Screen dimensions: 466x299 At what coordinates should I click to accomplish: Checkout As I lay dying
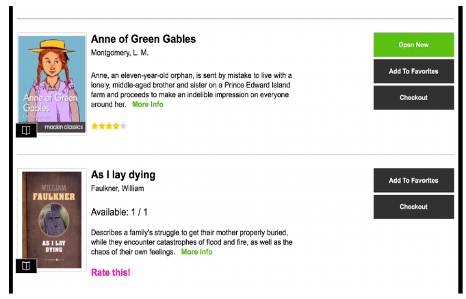pos(413,207)
